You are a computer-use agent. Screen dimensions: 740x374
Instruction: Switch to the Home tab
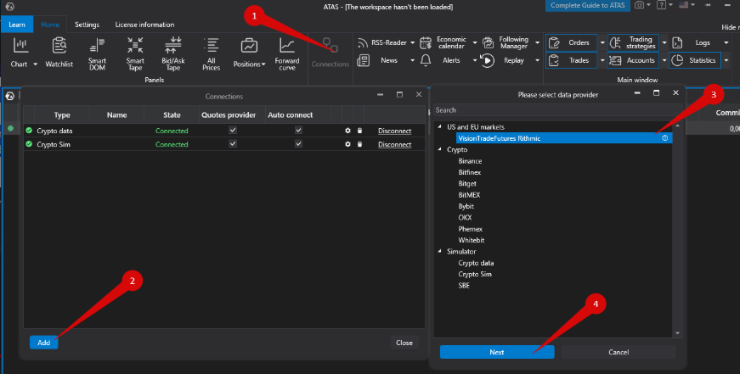tap(50, 25)
